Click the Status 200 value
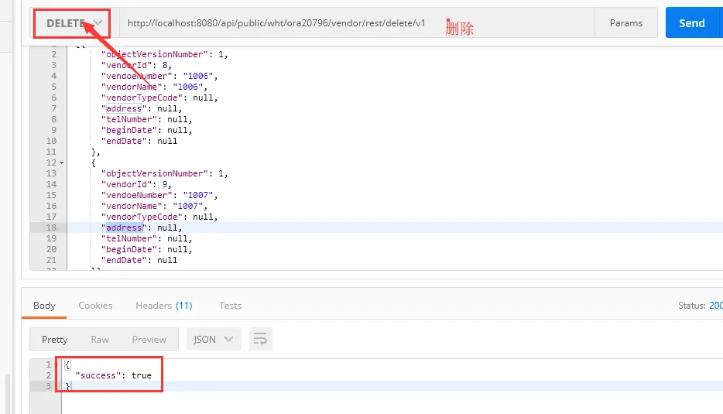723x414 pixels. pyautogui.click(x=716, y=305)
